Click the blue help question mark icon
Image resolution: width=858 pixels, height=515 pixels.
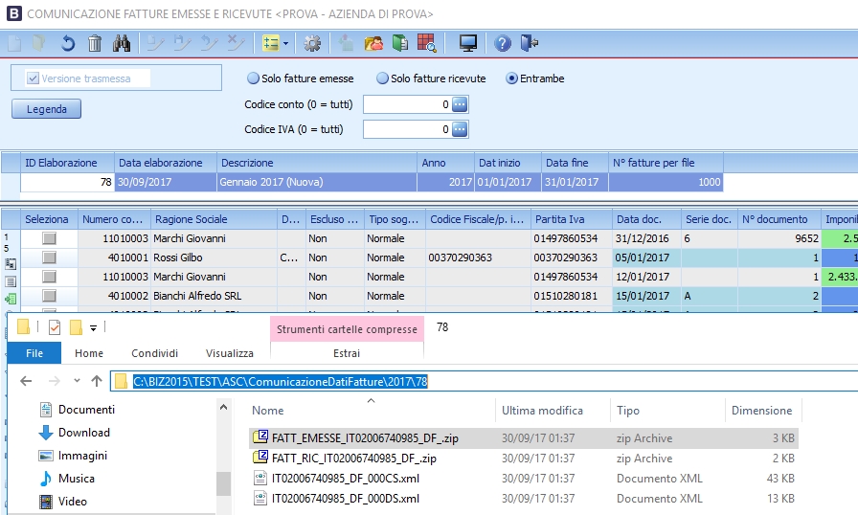[x=503, y=43]
